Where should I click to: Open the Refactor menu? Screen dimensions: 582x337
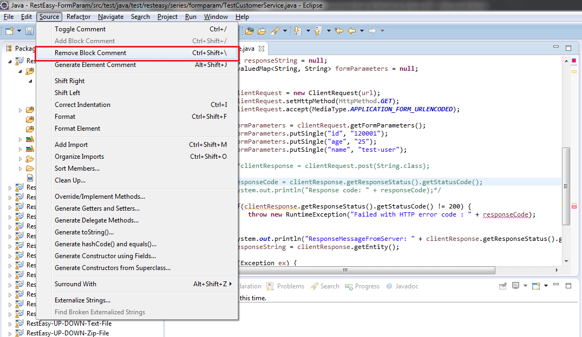pos(78,17)
